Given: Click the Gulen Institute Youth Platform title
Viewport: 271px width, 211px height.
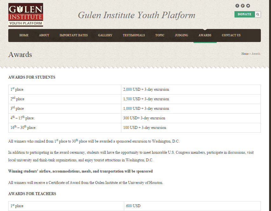Looking at the screenshot, I should click(137, 15).
